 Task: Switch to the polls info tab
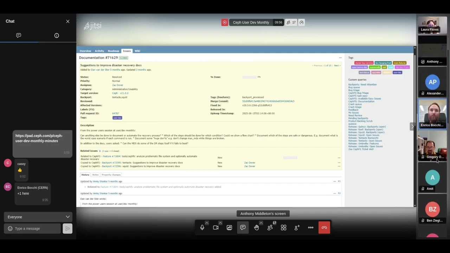click(x=57, y=35)
